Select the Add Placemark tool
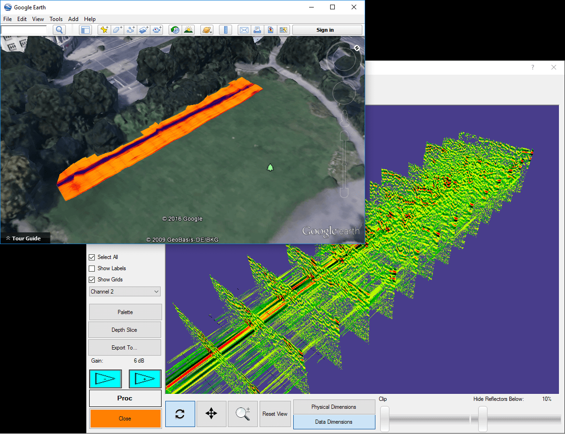This screenshot has height=434, width=565. point(104,29)
